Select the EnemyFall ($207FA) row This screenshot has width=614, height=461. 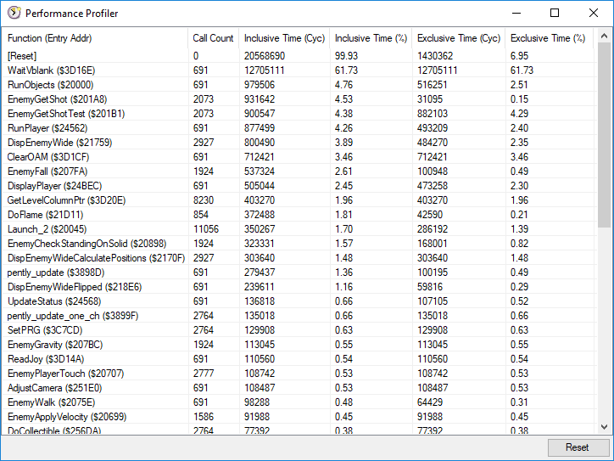point(299,171)
